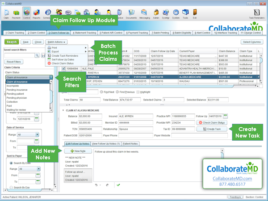Click the Admin toolbar icon

click(155, 13)
